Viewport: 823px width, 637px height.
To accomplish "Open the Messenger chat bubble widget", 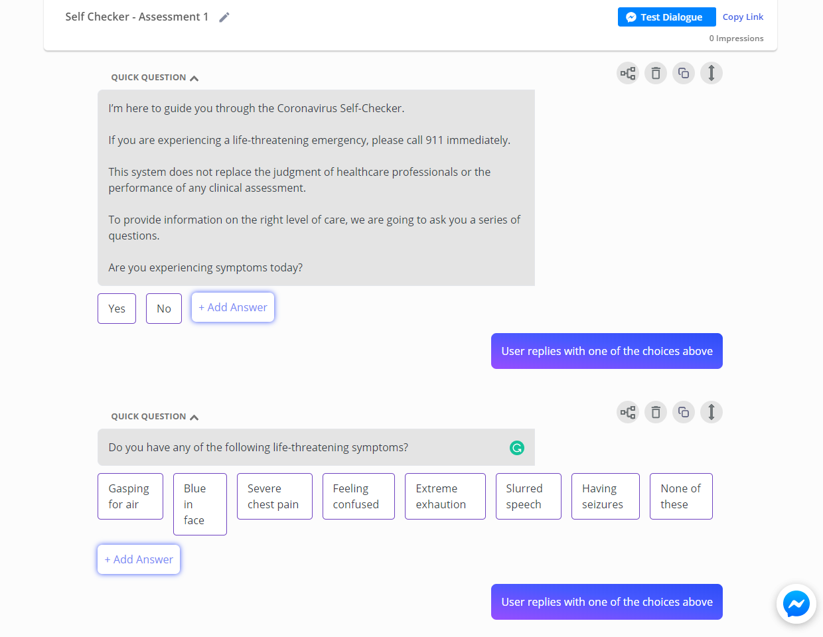I will click(796, 604).
